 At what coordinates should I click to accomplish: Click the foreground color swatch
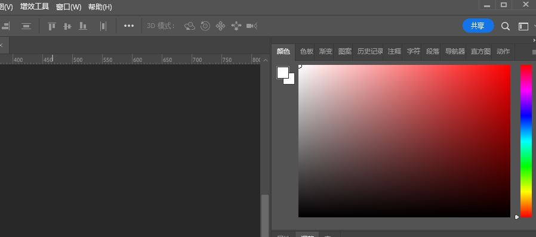click(x=282, y=72)
